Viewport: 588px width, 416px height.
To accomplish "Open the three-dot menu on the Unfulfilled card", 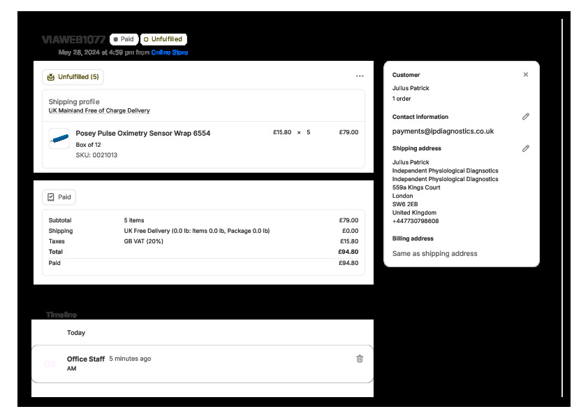I will click(x=360, y=76).
